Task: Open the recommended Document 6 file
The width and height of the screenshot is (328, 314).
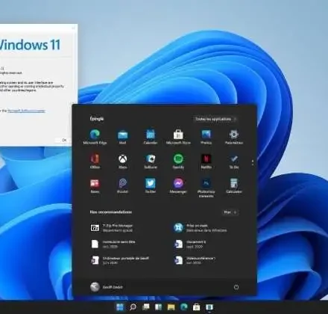Action: (190, 244)
